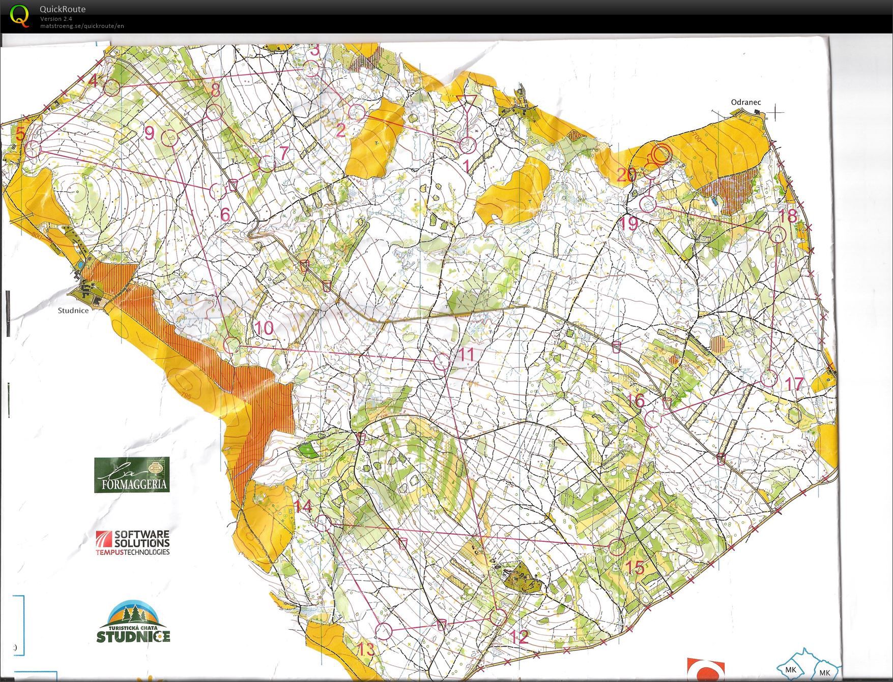Click the La Formaggeria sponsor logo
Viewport: 893px width, 682px height.
pos(131,475)
